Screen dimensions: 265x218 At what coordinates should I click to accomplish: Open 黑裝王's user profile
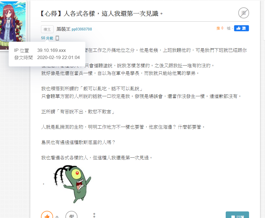64,29
